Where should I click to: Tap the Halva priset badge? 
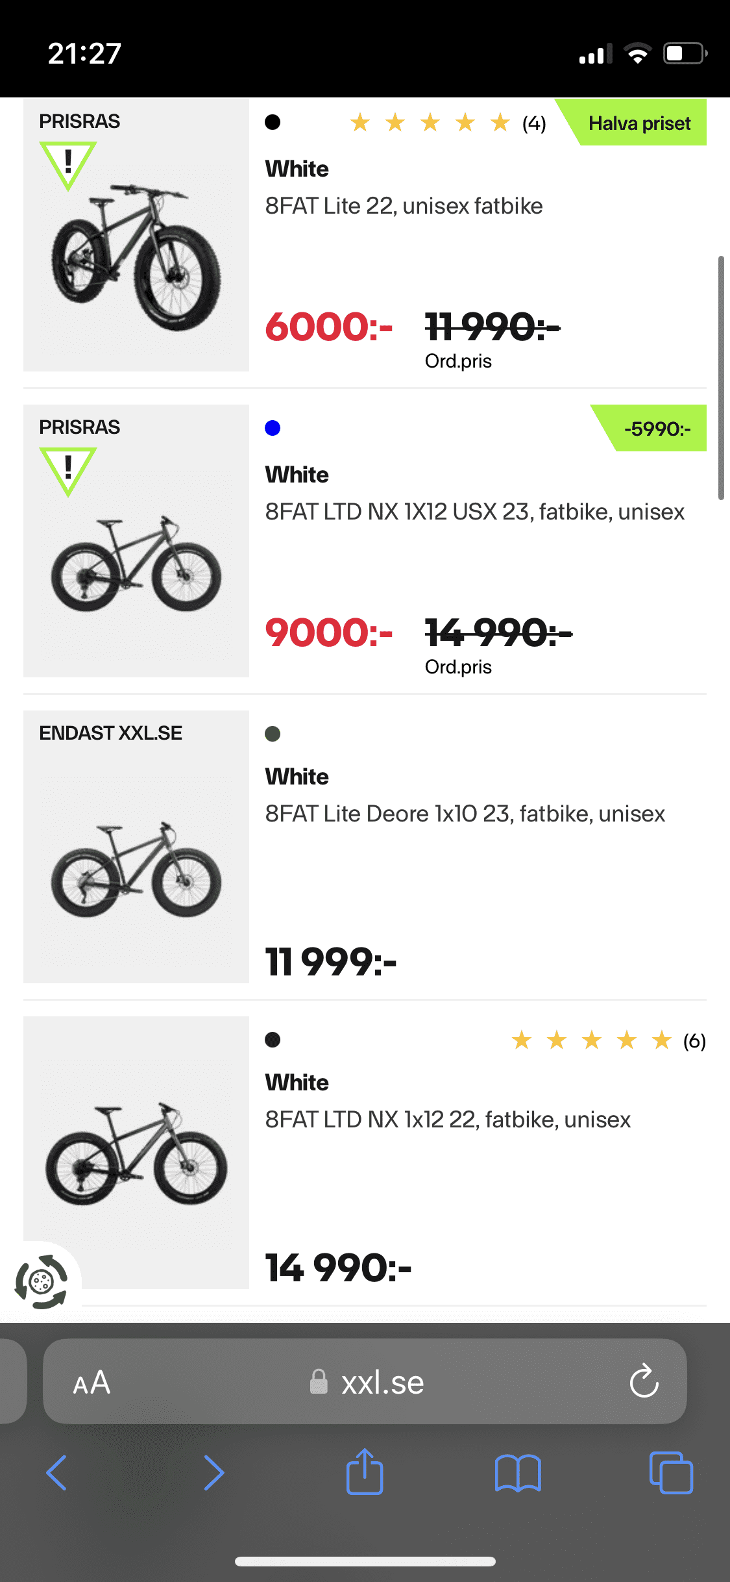(639, 123)
